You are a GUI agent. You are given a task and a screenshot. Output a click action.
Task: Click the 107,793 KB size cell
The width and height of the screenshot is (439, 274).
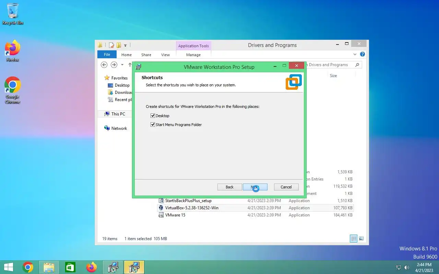point(343,208)
